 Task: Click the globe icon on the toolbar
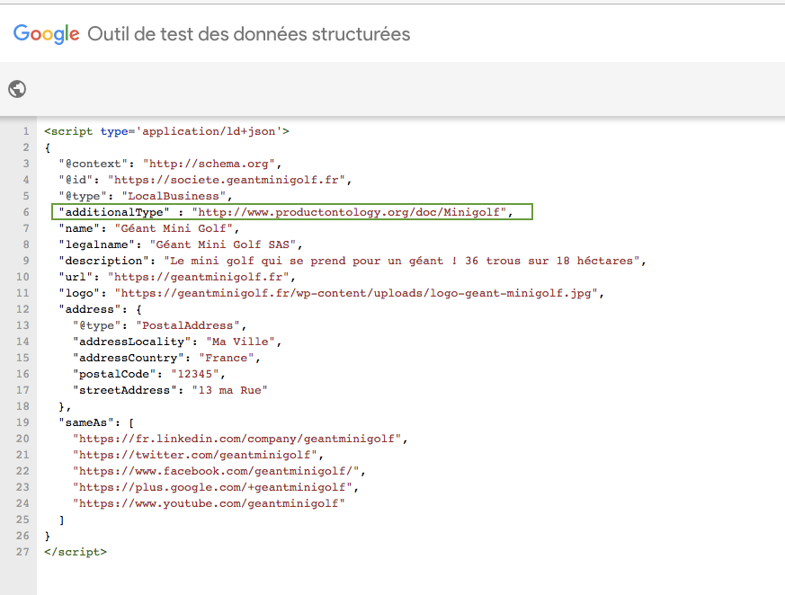(x=16, y=88)
